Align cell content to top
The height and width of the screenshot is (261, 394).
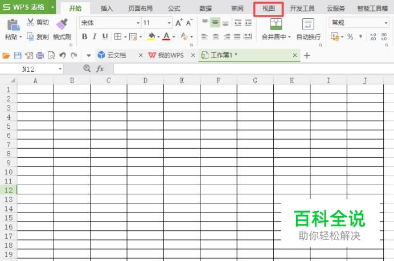coord(205,22)
